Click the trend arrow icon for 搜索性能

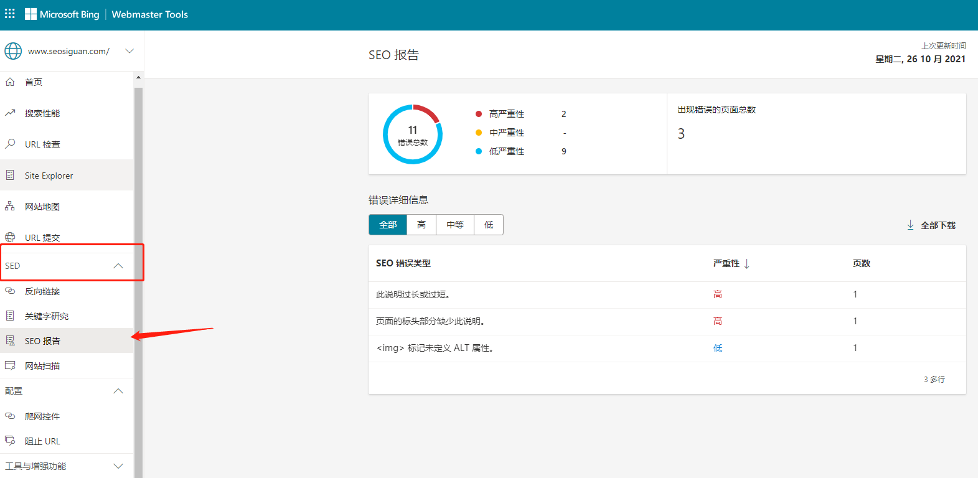[x=10, y=113]
